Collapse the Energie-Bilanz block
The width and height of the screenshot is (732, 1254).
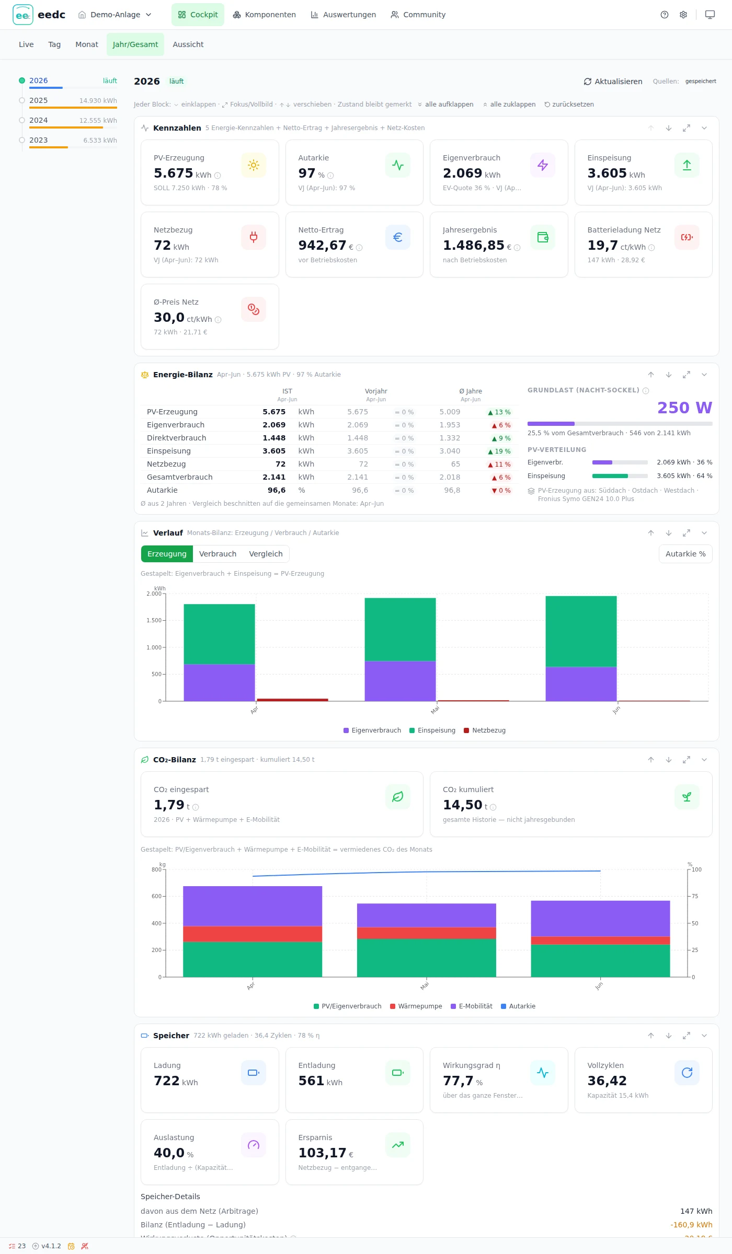704,375
